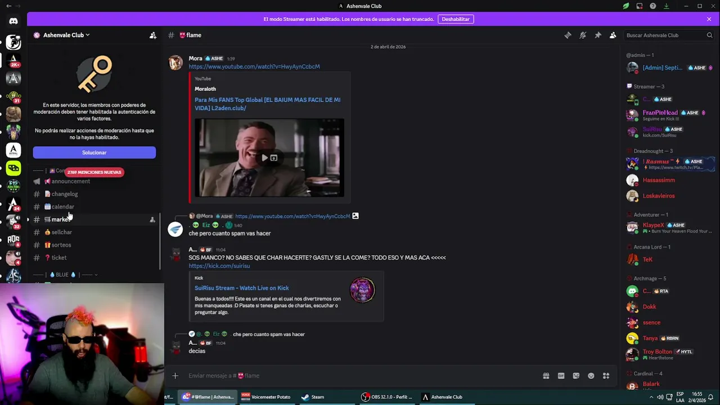Select the Admin Septi member entry
Image resolution: width=720 pixels, height=405 pixels.
(x=669, y=67)
